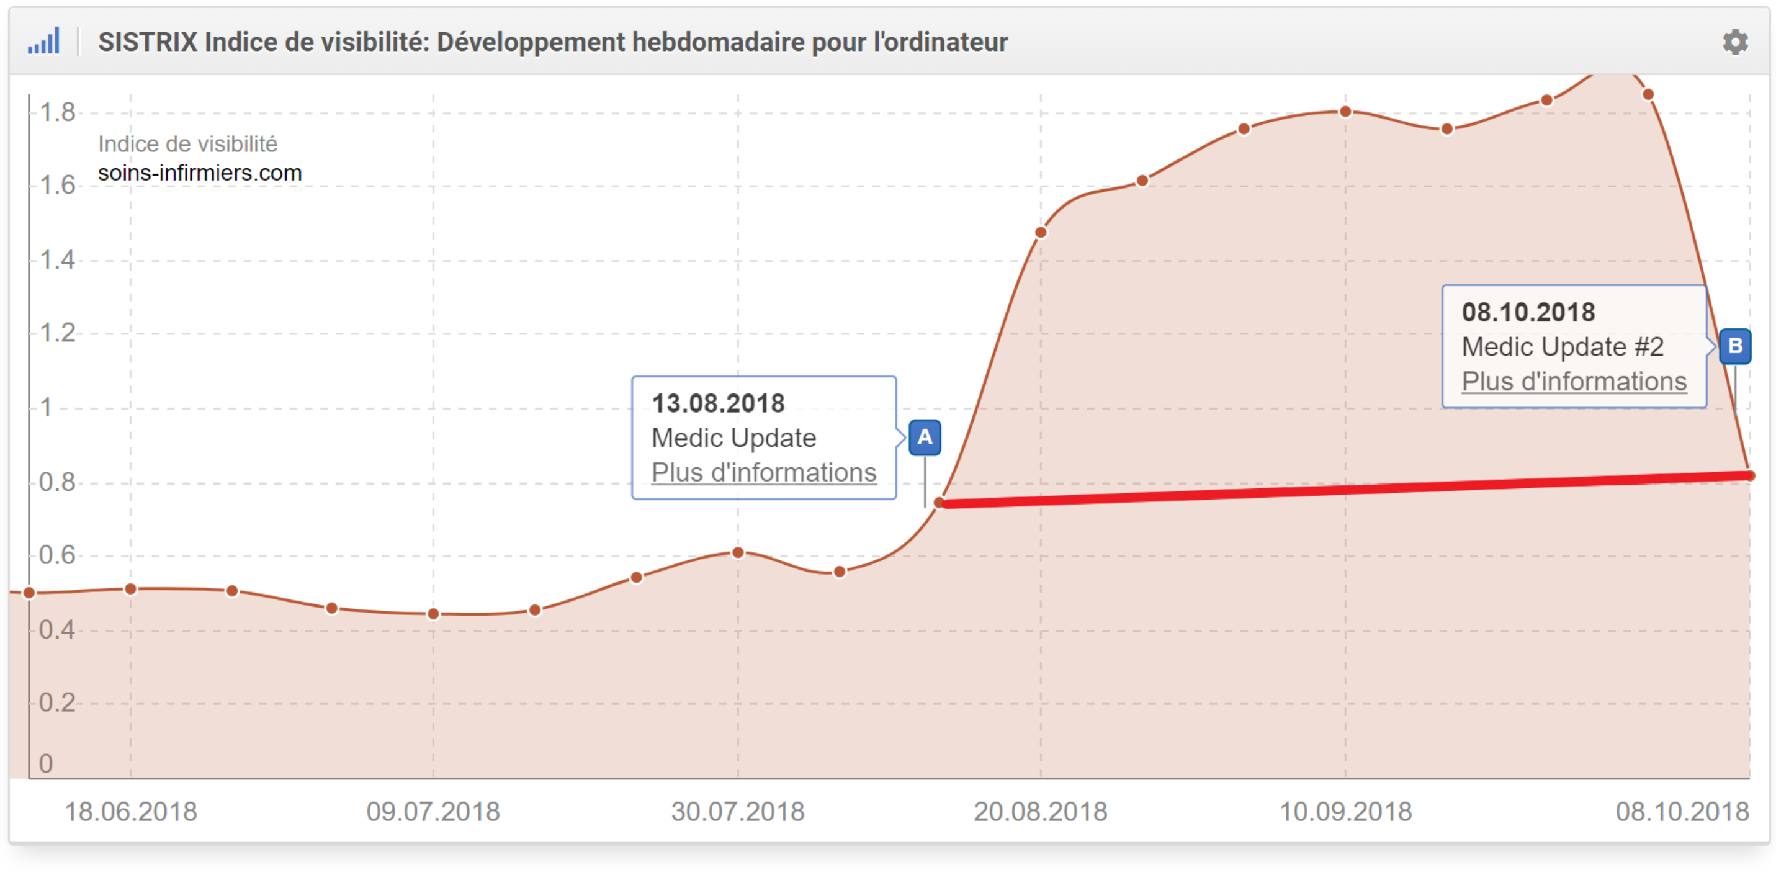Click the 'Indice de visibilité' legend text
The height and width of the screenshot is (875, 1776).
tap(187, 143)
